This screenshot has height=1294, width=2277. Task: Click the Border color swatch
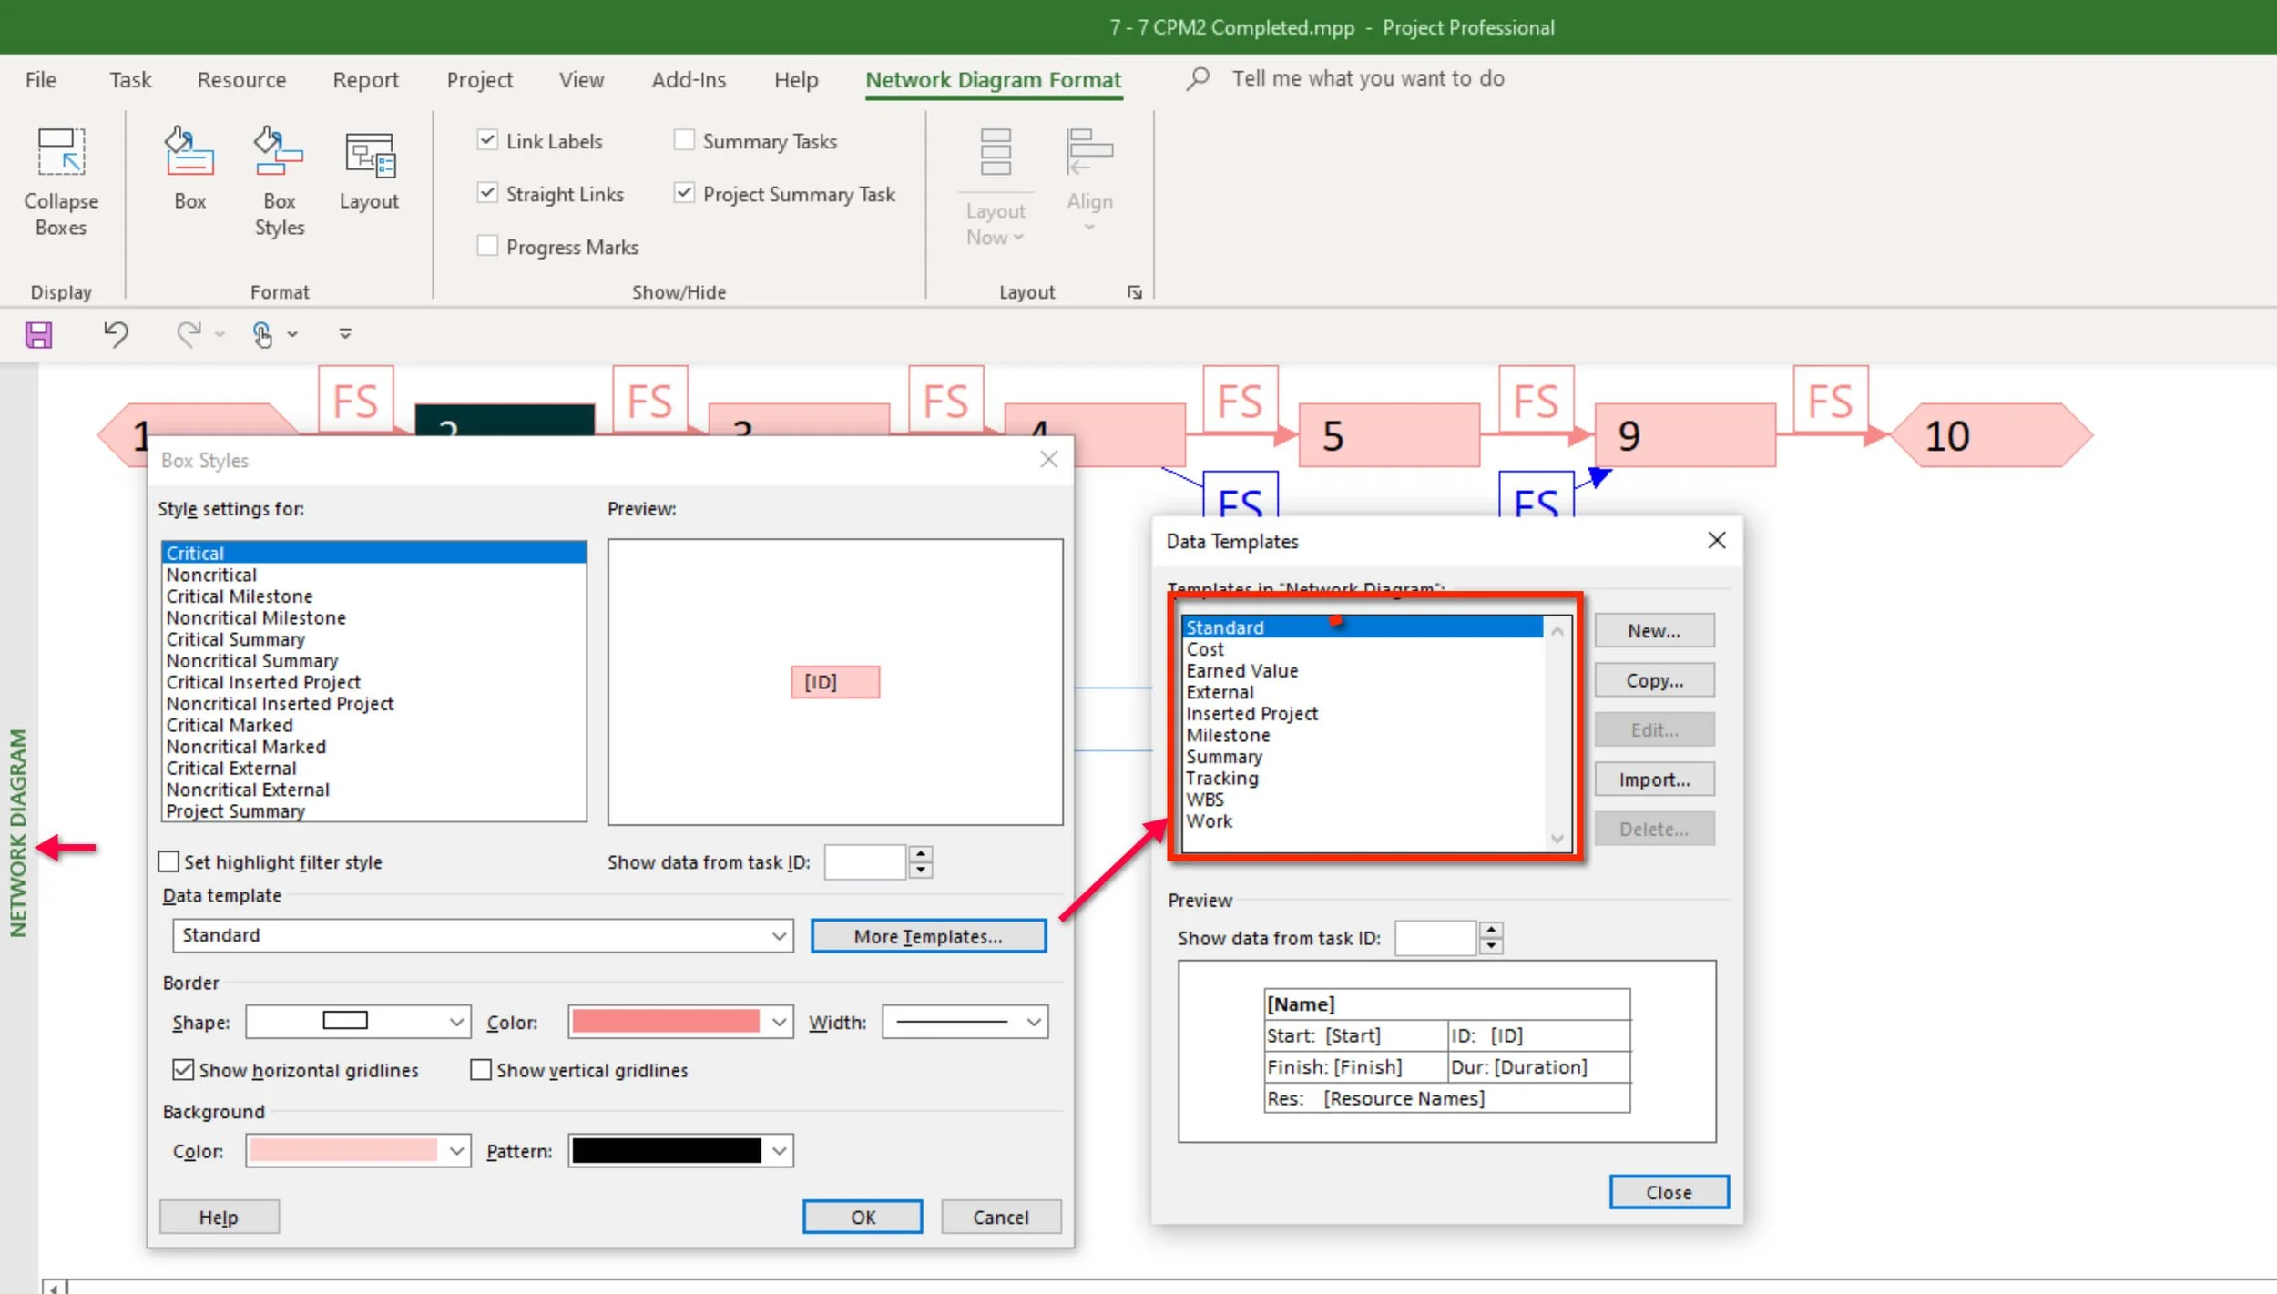pos(666,1022)
